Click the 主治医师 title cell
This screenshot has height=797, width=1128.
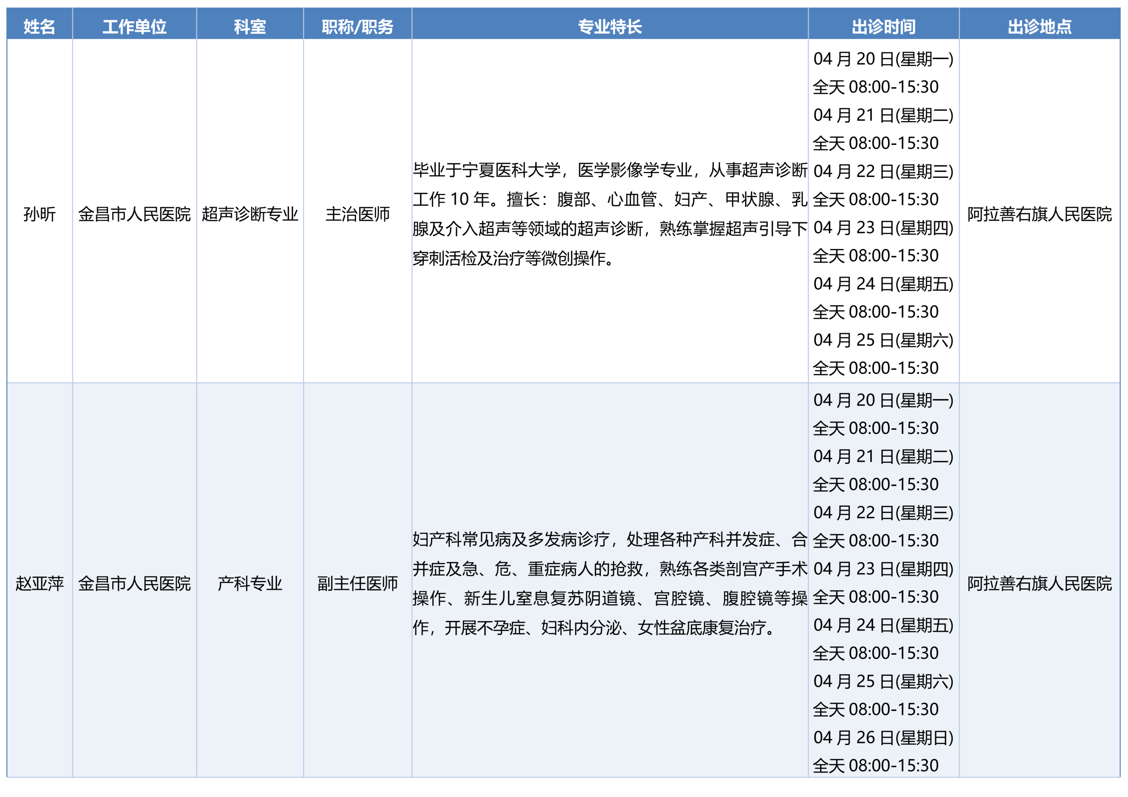(357, 214)
